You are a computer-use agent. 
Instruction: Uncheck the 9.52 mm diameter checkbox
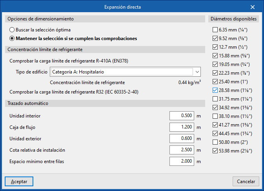[215, 38]
